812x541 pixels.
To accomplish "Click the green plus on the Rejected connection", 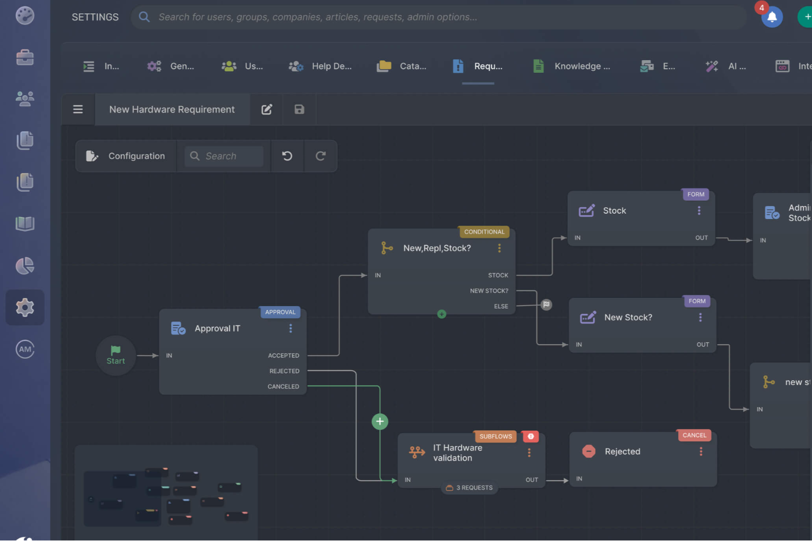I will 380,421.
